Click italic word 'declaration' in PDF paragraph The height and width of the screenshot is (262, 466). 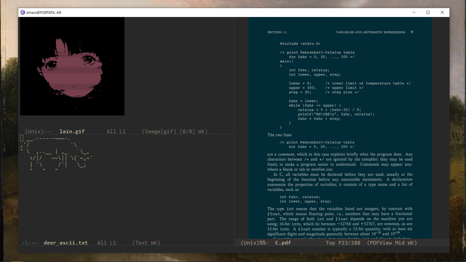pyautogui.click(x=402, y=180)
